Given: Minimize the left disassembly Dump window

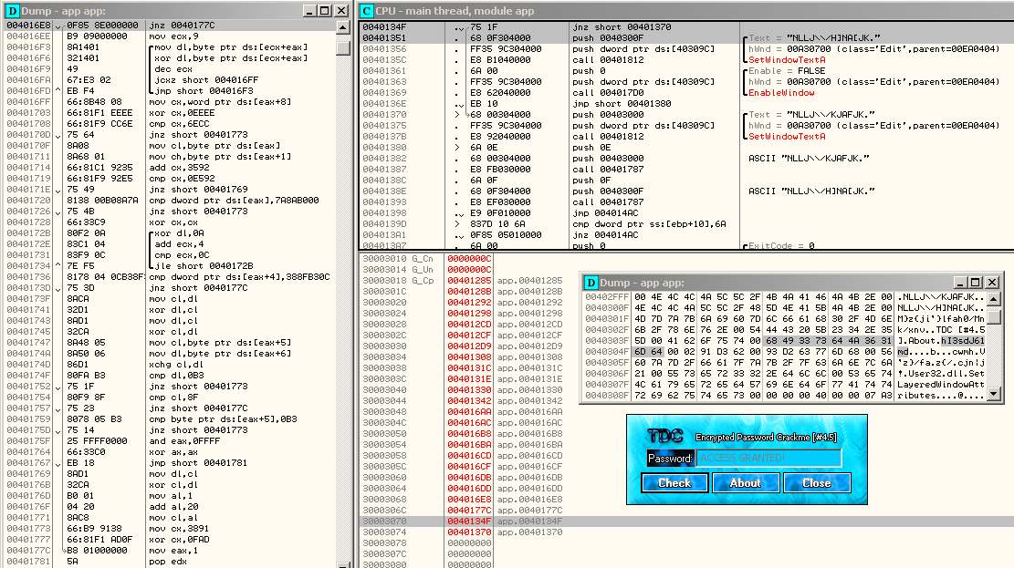Looking at the screenshot, I should pyautogui.click(x=308, y=10).
